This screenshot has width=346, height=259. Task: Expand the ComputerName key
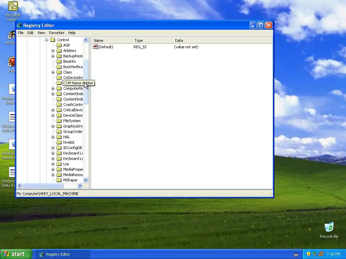53,89
